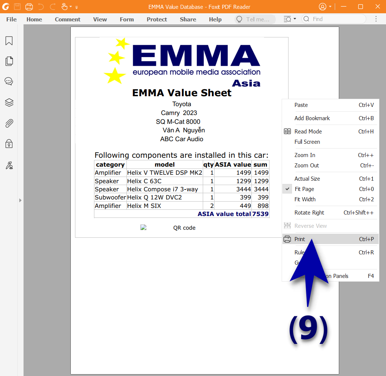Select the Hand touch mode icon

pos(64,7)
